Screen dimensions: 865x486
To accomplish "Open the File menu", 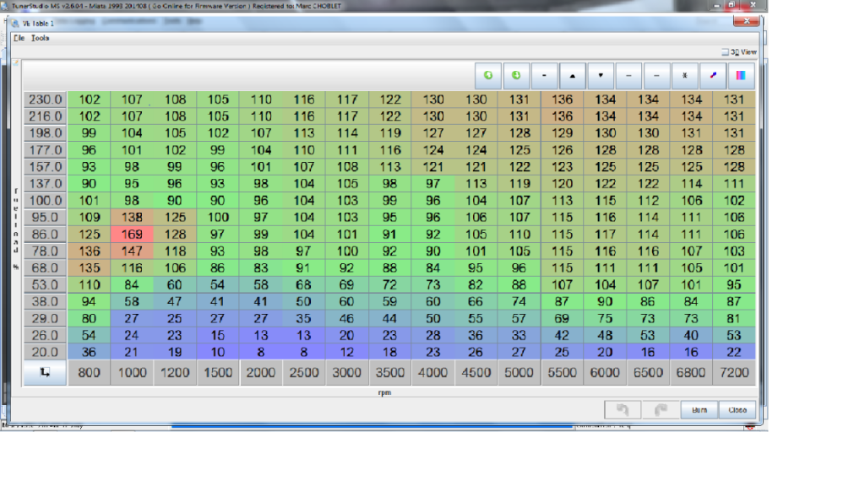I will (x=19, y=38).
